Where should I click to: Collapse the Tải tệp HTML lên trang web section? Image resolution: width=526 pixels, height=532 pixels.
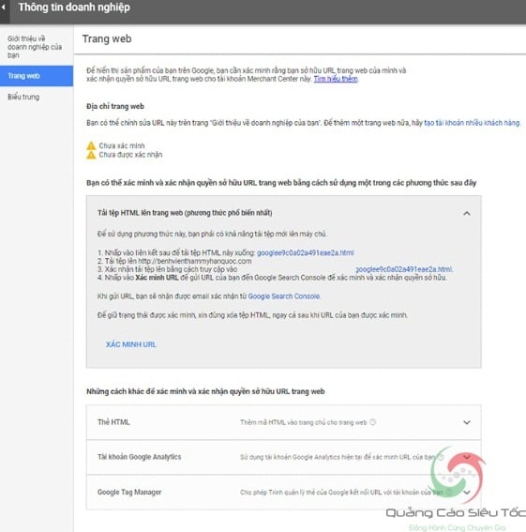[x=467, y=213]
